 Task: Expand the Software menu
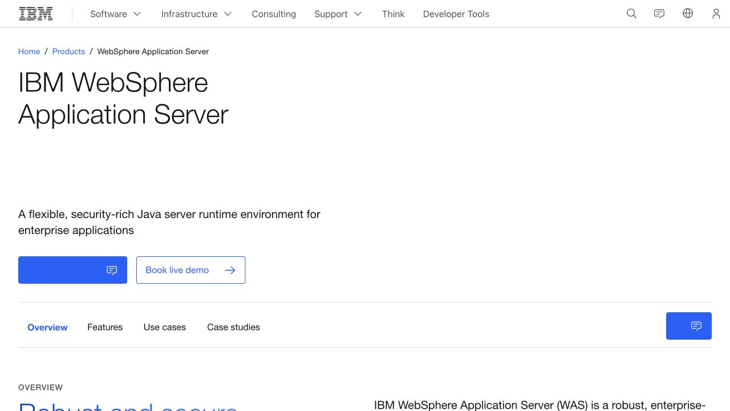pyautogui.click(x=116, y=14)
